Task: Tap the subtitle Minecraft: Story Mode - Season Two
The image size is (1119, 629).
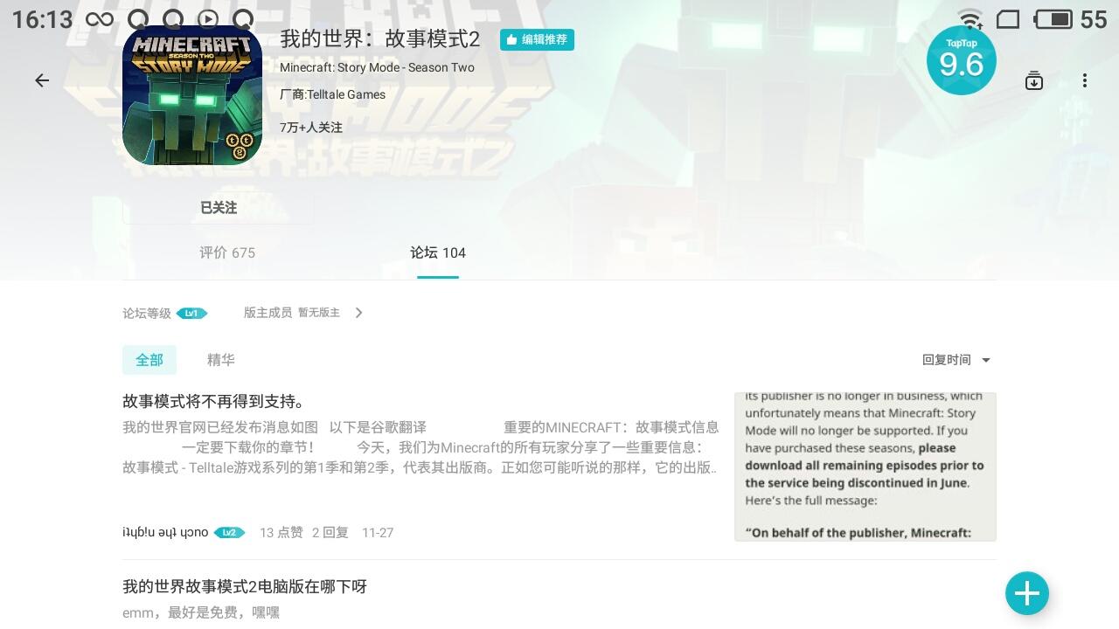Action: (x=377, y=67)
